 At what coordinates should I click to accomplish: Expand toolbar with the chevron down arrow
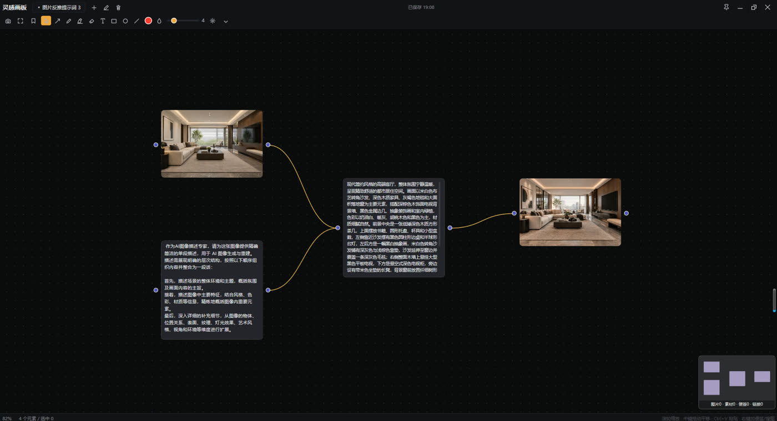[226, 21]
